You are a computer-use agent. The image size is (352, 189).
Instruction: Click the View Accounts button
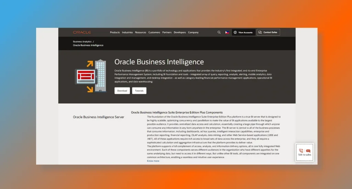[243, 32]
